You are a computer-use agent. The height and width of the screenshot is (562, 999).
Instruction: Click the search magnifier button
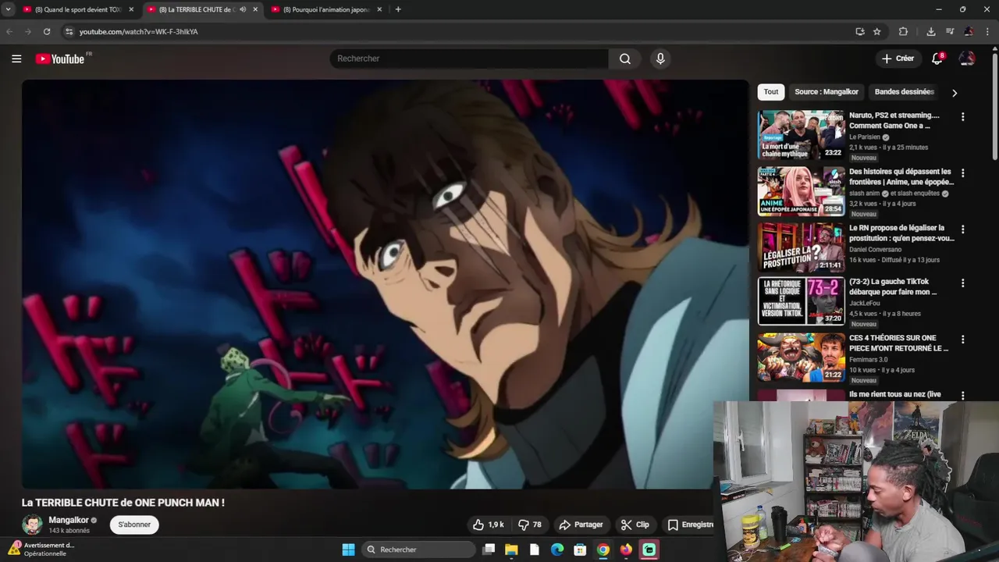pos(625,59)
